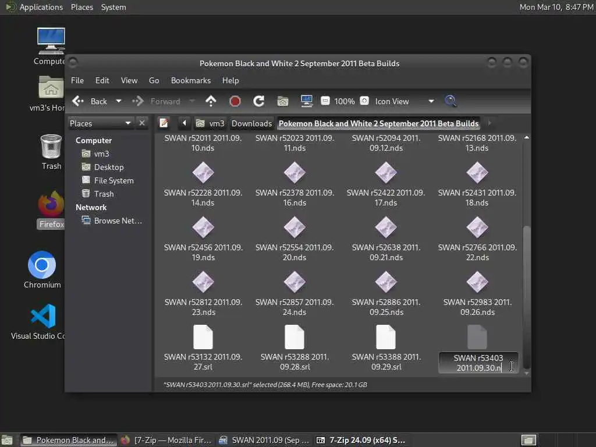Click the red Stop loading icon

[235, 101]
